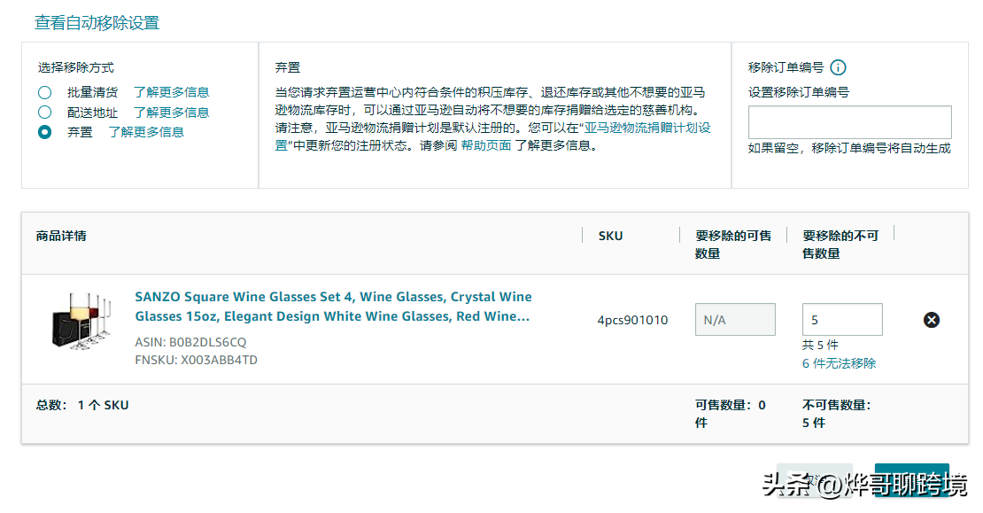
Task: Select the 批量清货 removal method
Action: 44,92
